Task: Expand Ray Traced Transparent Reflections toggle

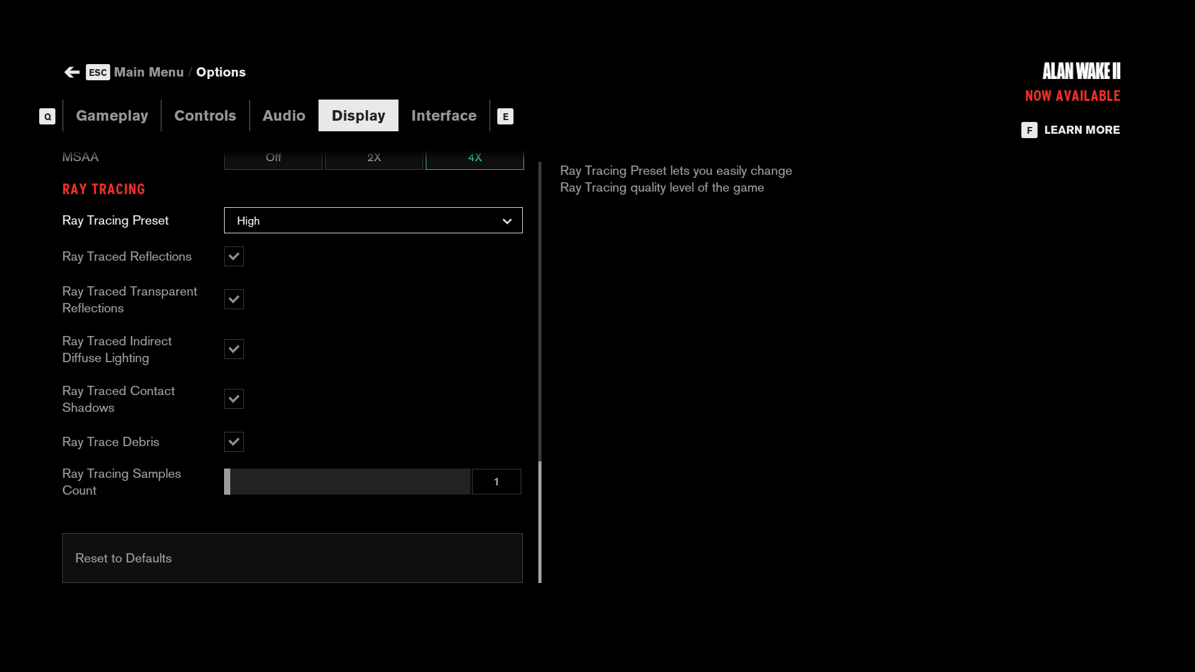Action: coord(234,299)
